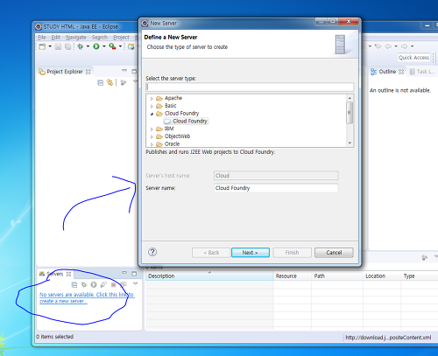This screenshot has width=438, height=356.
Task: Click the stop server red square icon
Action: 113,284
